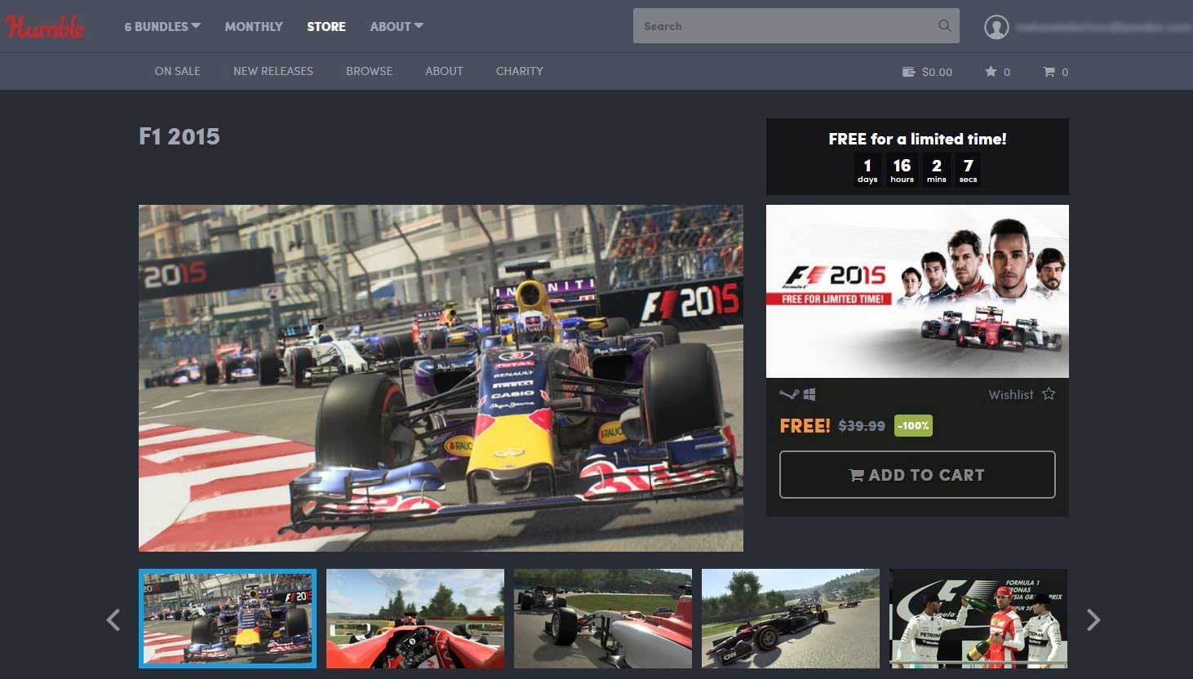Type in the Search field
1193x679 pixels.
click(x=783, y=26)
